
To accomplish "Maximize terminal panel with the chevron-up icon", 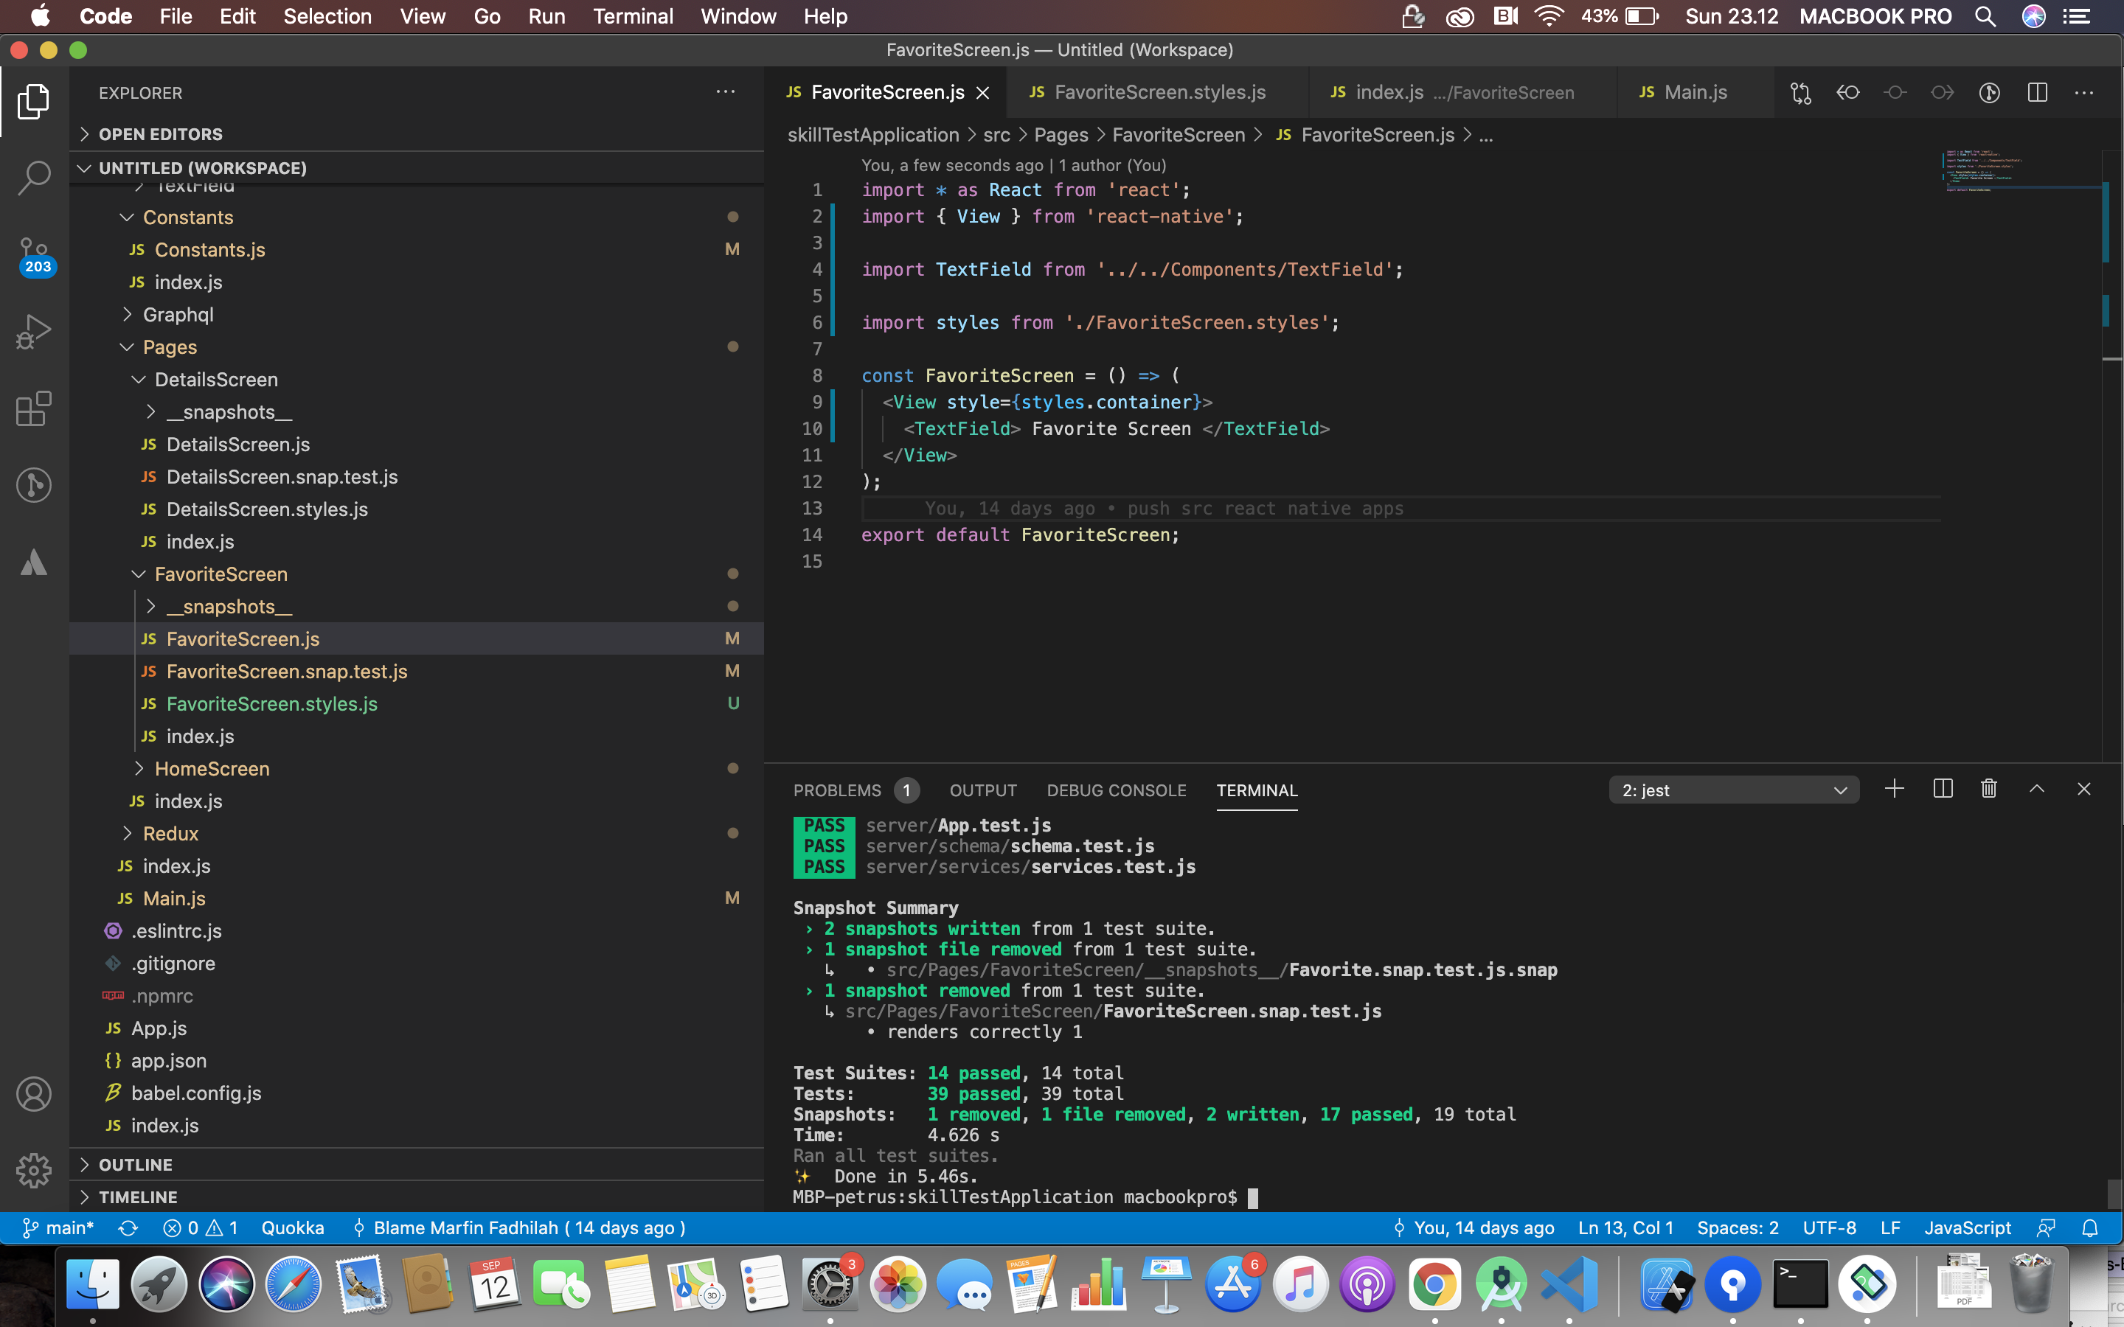I will (x=2036, y=789).
